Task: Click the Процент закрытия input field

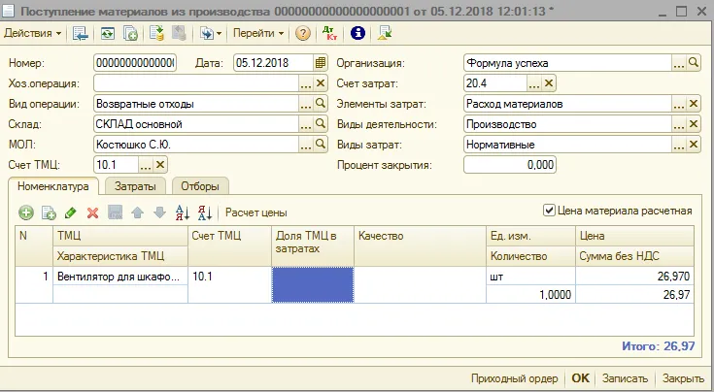Action: coord(510,165)
